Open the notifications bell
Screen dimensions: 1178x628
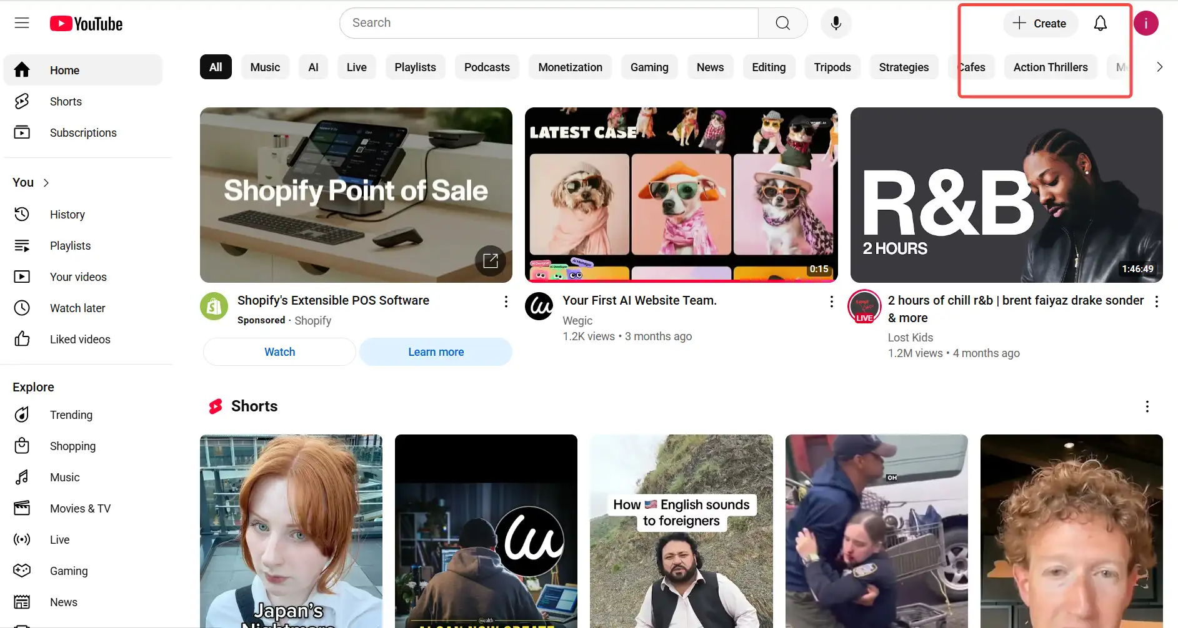pyautogui.click(x=1100, y=23)
